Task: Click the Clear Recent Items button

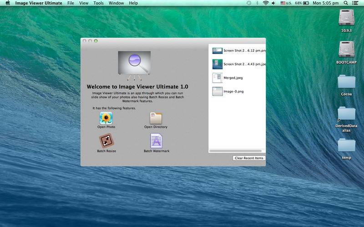Action: pyautogui.click(x=249, y=158)
